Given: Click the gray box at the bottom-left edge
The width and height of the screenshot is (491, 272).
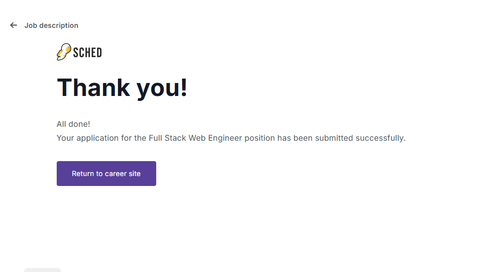Looking at the screenshot, I should pos(42,270).
